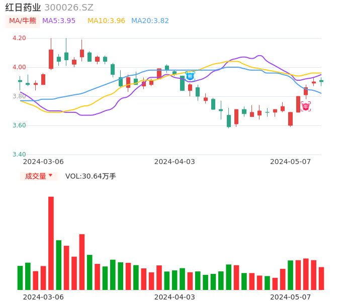Click the blue bear signal marker

pyautogui.click(x=190, y=76)
